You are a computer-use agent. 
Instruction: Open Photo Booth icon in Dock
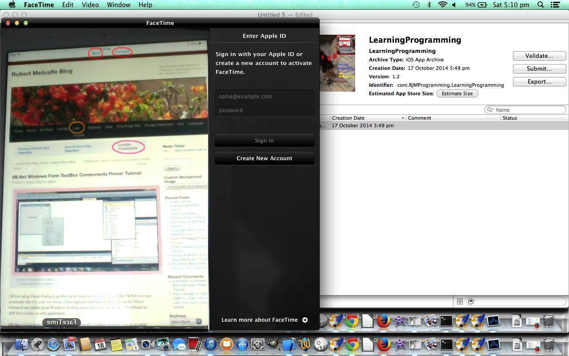pyautogui.click(x=194, y=344)
